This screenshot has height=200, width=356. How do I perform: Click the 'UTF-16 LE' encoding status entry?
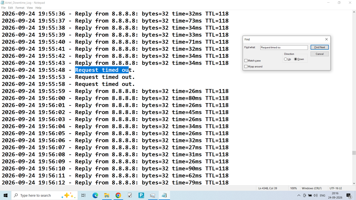[x=336, y=188]
